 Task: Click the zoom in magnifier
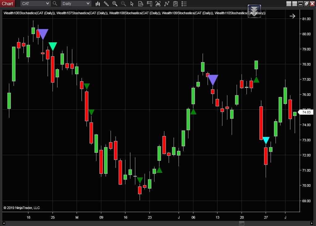tap(115, 4)
